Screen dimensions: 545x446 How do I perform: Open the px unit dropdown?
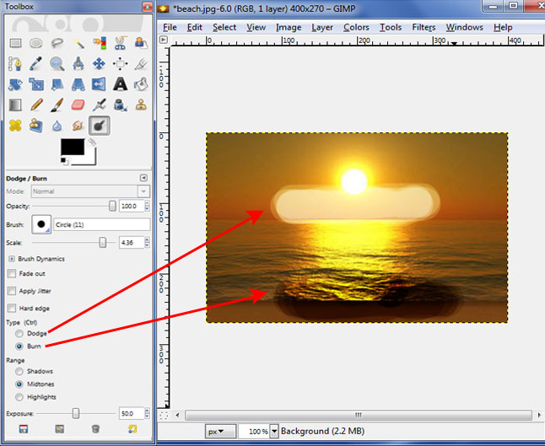click(220, 432)
